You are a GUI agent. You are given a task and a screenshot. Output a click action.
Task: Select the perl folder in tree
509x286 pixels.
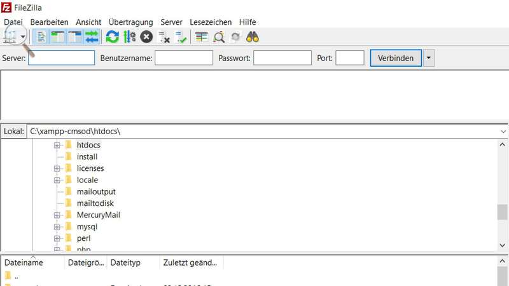(84, 238)
